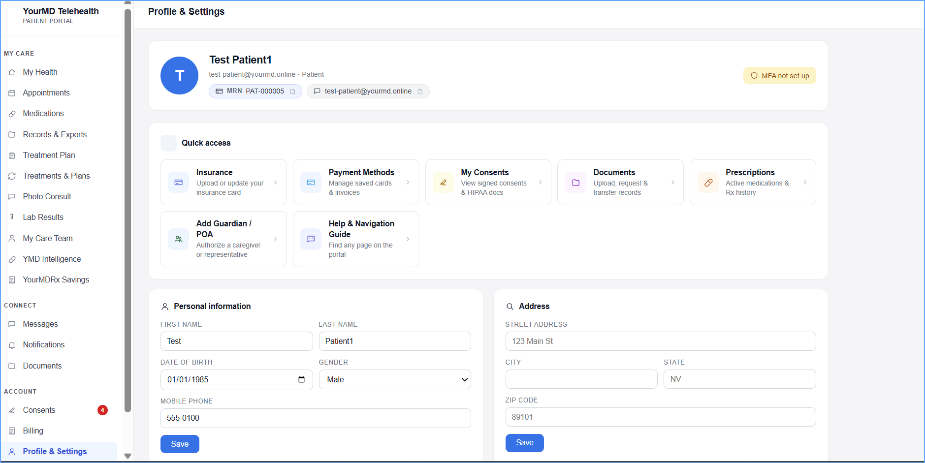This screenshot has height=463, width=925.
Task: Open Insurance quick access card
Action: 223,183
